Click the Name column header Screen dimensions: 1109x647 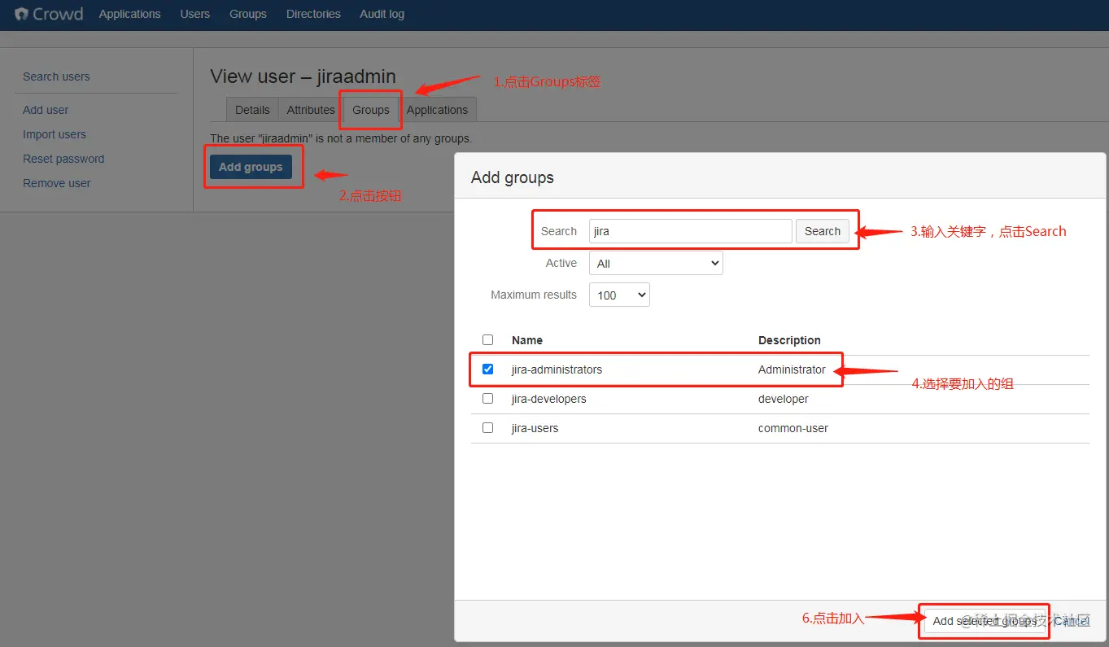coord(527,340)
